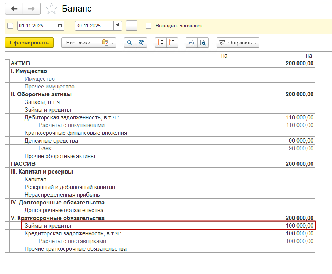Open calendar for end date 30.11.2025

[x=118, y=26]
